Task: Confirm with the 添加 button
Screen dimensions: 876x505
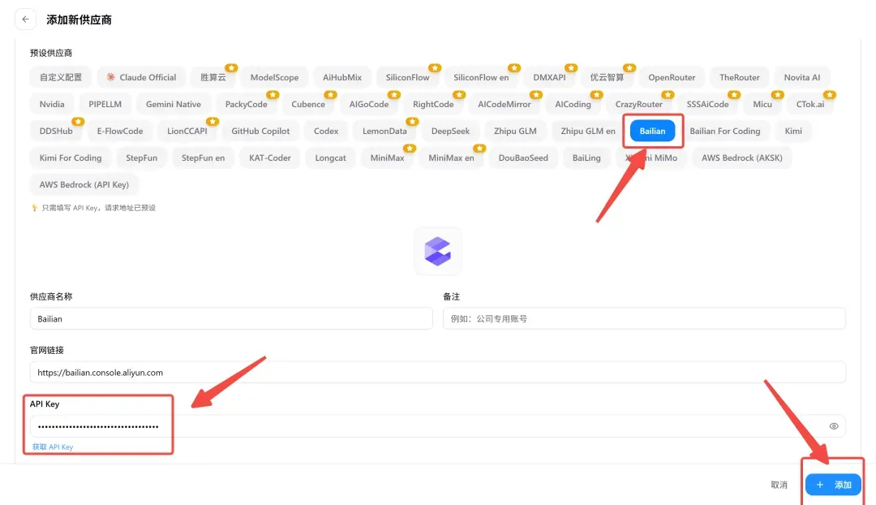Action: pyautogui.click(x=833, y=485)
